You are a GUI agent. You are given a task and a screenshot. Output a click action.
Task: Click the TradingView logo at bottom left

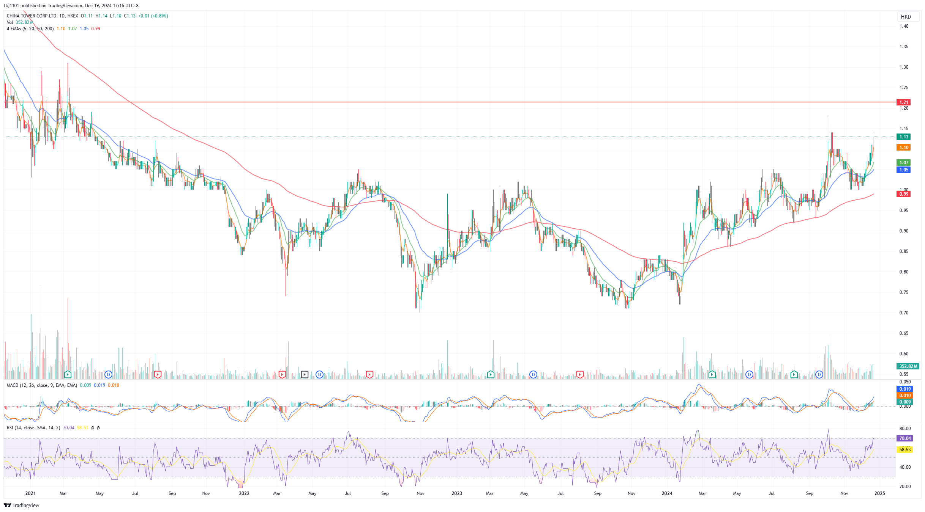(22, 505)
